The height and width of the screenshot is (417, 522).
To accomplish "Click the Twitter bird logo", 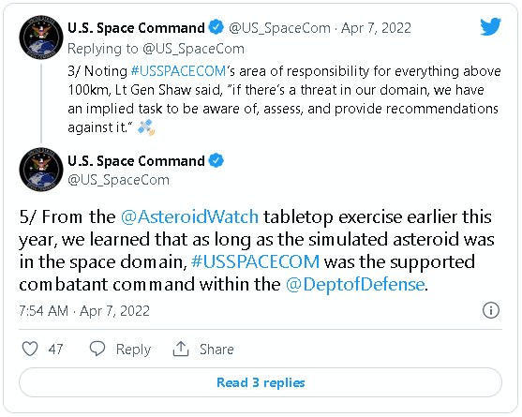I will tap(490, 26).
